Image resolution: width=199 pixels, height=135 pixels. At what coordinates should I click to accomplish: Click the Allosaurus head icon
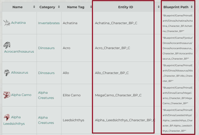(7, 73)
